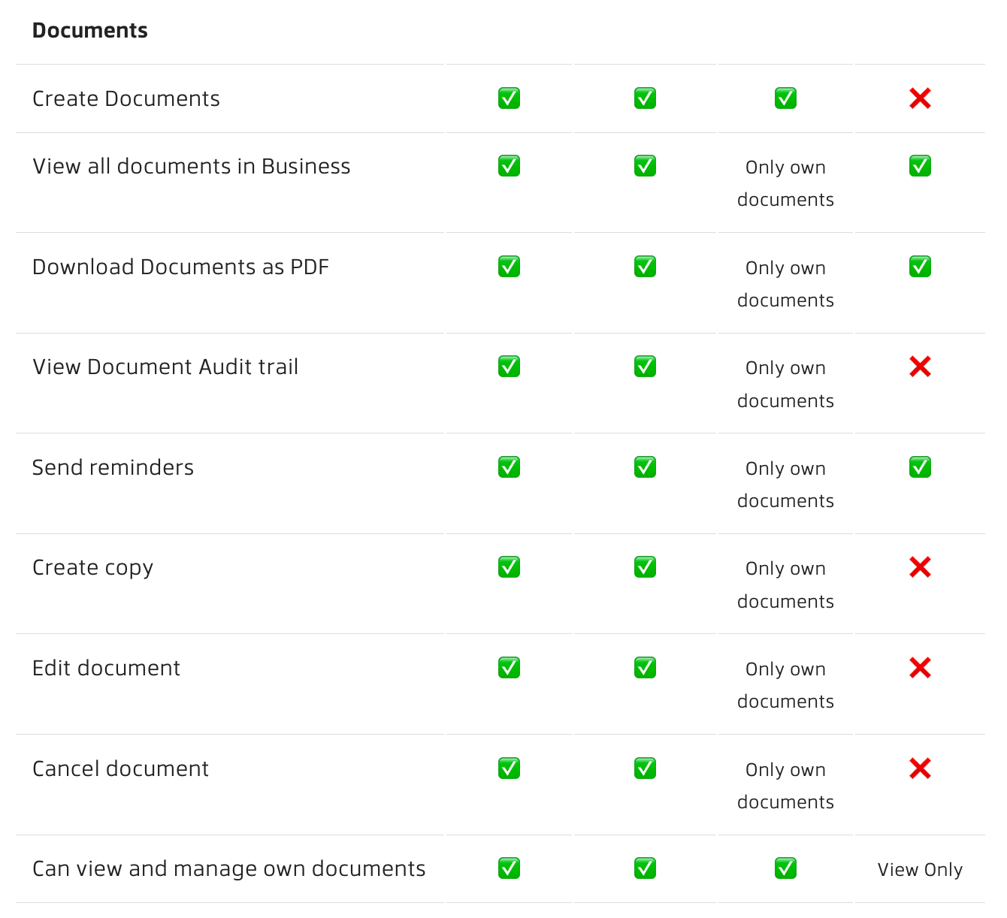Click "Only own documents" in Cancel document row
Image resolution: width=1007 pixels, height=918 pixels.
tap(785, 786)
